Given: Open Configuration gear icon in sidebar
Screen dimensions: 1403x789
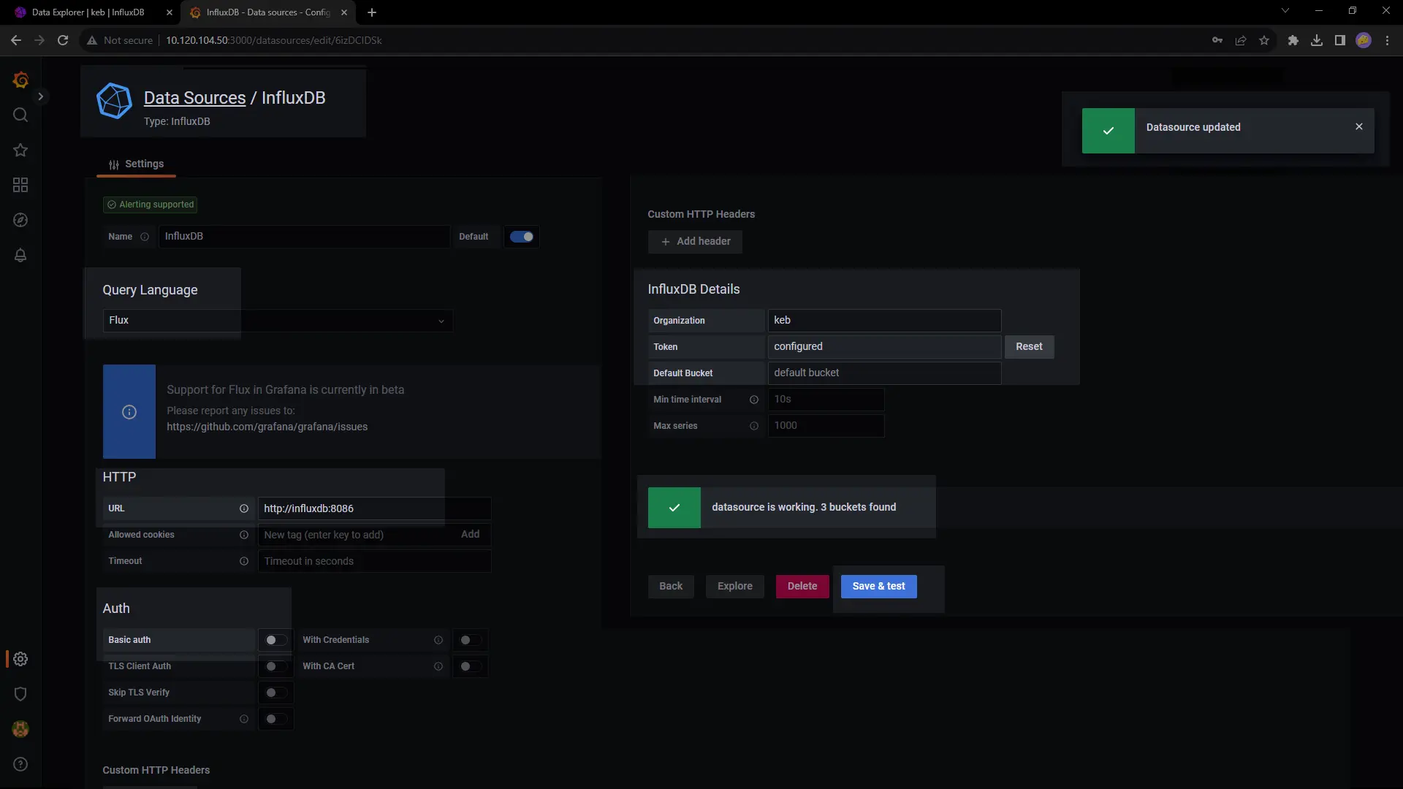Looking at the screenshot, I should (x=20, y=659).
